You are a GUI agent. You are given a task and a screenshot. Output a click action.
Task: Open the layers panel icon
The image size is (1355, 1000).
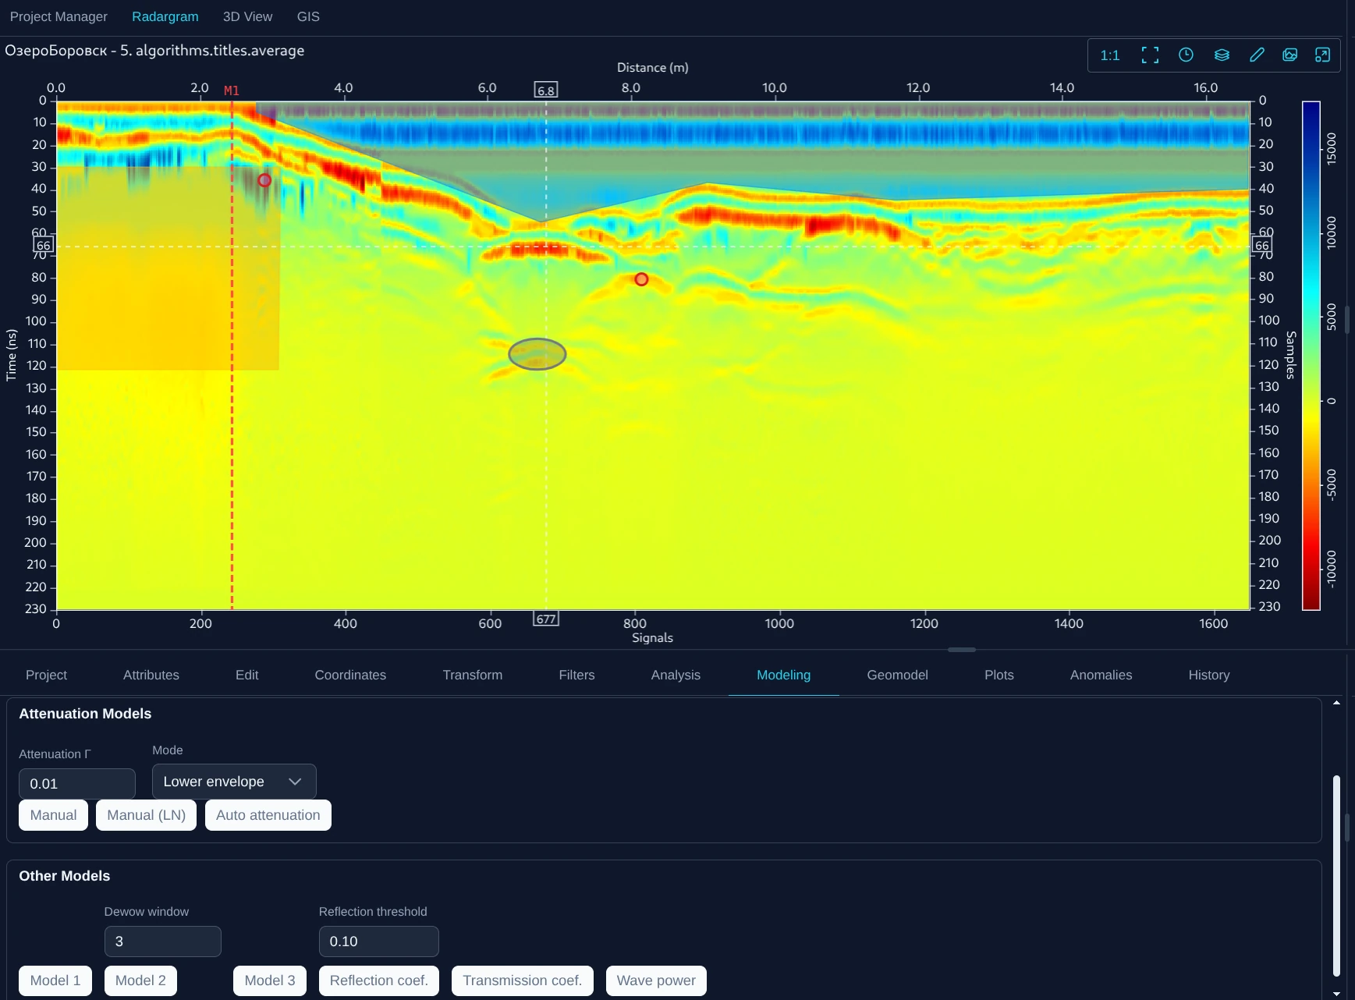(1221, 55)
